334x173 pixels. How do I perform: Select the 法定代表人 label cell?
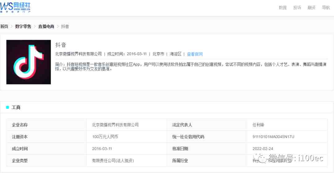[207, 125]
